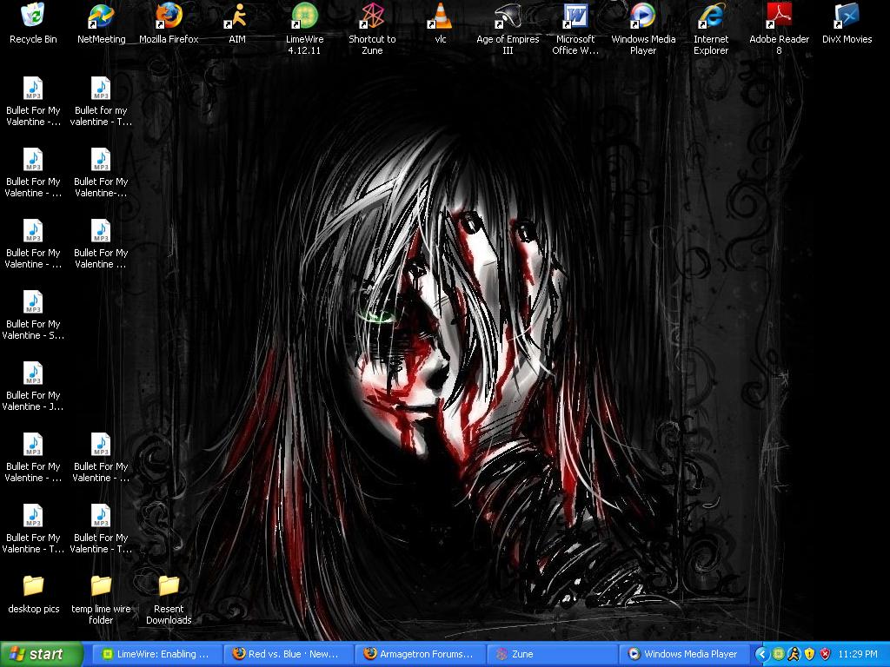Expand the hidden system tray icons
This screenshot has height=667, width=890.
coord(762,655)
